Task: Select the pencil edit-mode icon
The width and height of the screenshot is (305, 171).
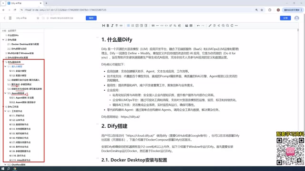Action: [210, 26]
